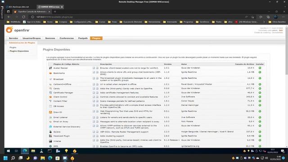Open host taskbar search magnifier
The width and height of the screenshot is (288, 162).
point(13,158)
